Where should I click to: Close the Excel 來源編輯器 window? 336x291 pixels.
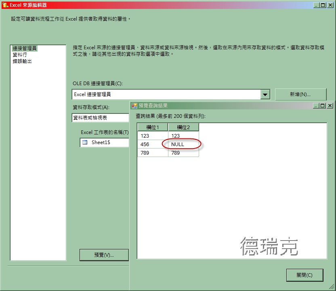pyautogui.click(x=330, y=5)
